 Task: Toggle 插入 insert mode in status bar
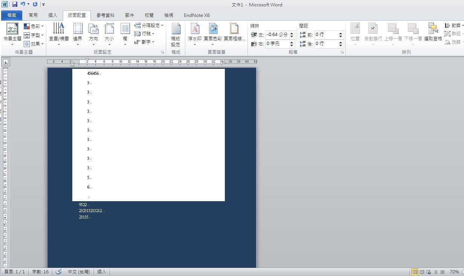coord(102,272)
